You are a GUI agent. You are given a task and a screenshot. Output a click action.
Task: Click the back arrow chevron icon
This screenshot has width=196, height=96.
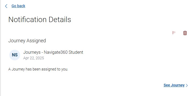point(6,6)
